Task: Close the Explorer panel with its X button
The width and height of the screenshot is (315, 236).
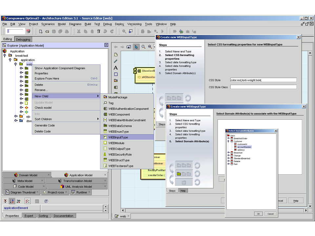Action: pyautogui.click(x=106, y=45)
